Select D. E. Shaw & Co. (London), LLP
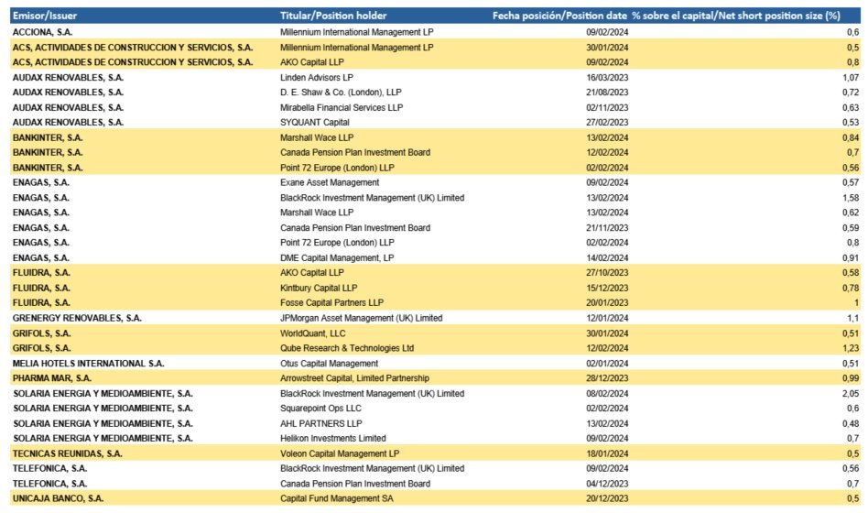868x513 pixels. tap(341, 92)
